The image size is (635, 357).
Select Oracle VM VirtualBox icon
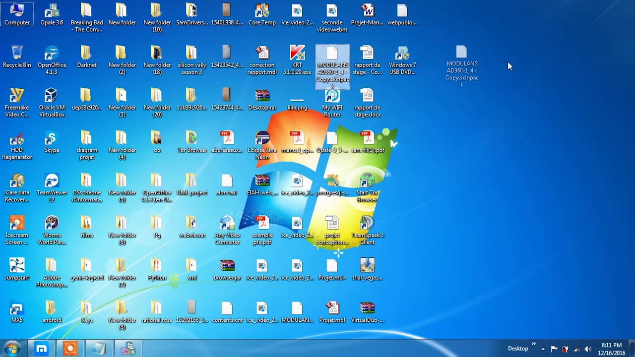pyautogui.click(x=52, y=103)
